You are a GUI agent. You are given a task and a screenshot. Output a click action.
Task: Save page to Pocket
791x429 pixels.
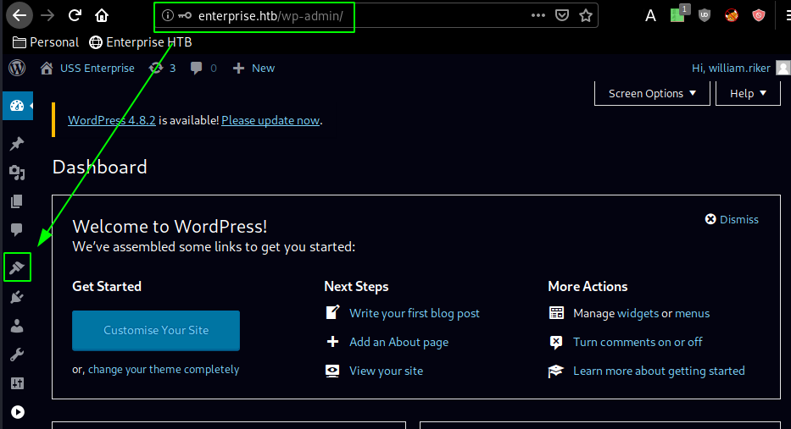562,15
